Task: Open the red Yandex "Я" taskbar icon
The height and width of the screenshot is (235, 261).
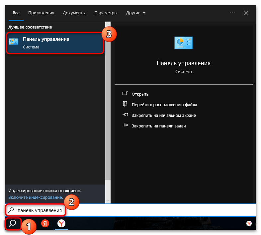Action: [45, 224]
